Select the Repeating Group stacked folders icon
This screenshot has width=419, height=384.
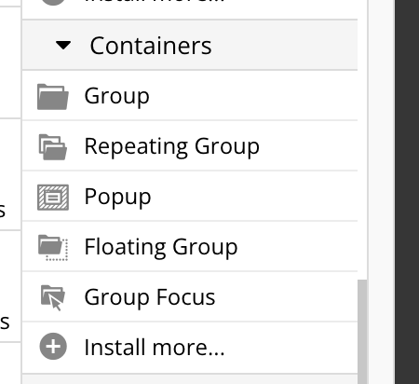[53, 147]
